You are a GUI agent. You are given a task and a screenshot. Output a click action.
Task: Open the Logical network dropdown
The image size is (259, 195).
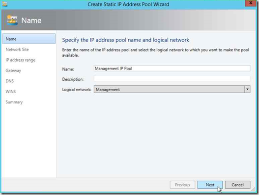(172, 89)
